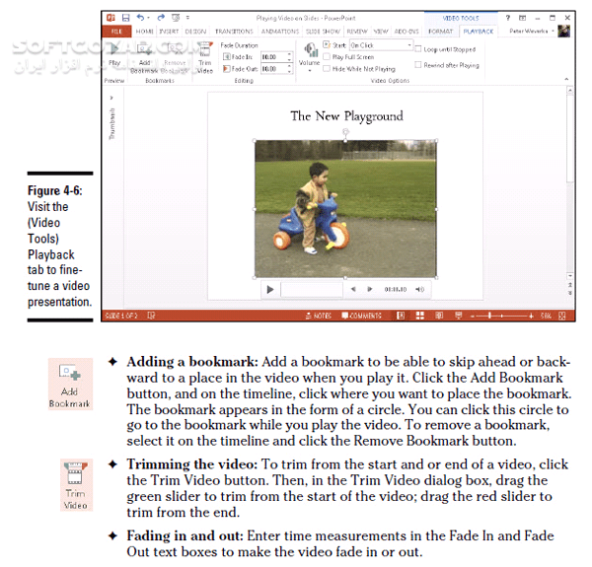Toggle Loop until Stopped checkbox
Screen dimensions: 592x567
(x=417, y=48)
